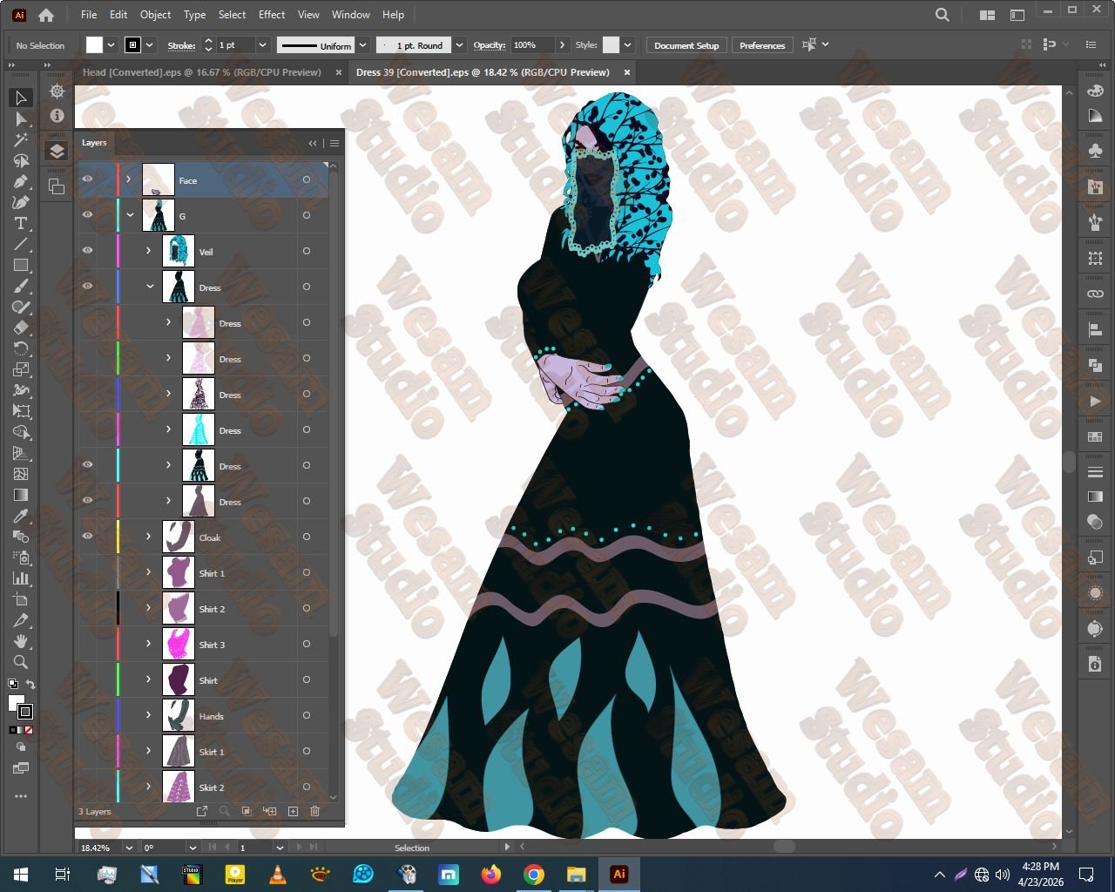
Task: Click the target circle of Cloak layer
Action: pos(307,537)
